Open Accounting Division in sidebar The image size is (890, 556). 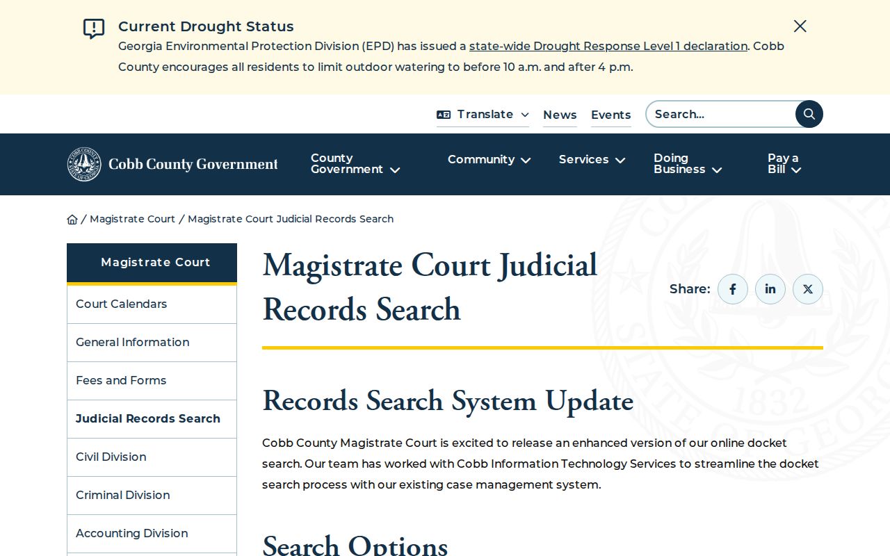click(x=152, y=534)
